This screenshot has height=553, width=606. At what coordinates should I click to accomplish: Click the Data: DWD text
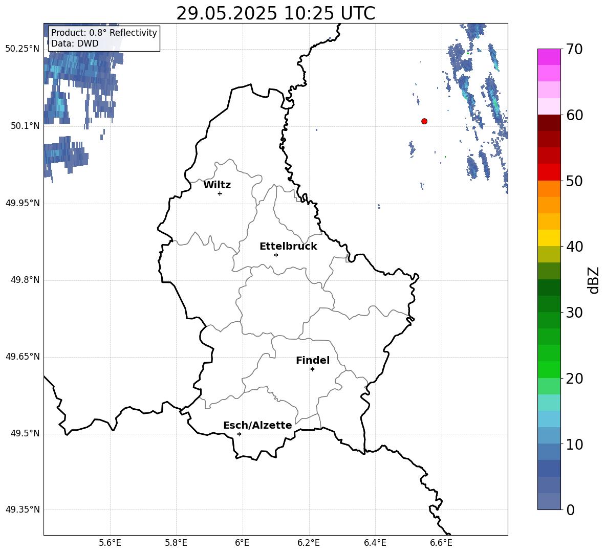[75, 43]
